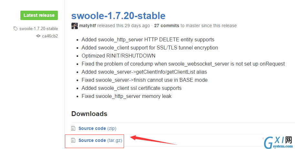Click the Downloads heading
The image size is (295, 149).
(x=90, y=114)
